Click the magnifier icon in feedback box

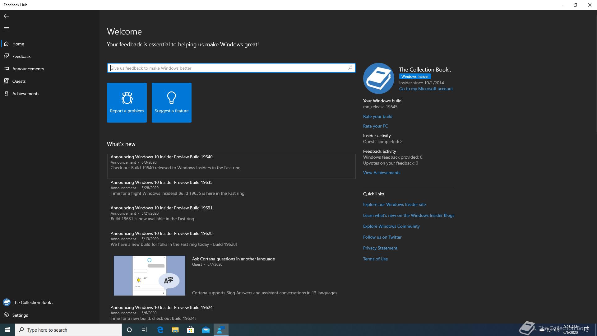click(x=350, y=68)
